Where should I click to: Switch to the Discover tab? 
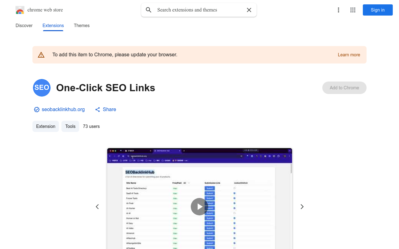point(24,26)
